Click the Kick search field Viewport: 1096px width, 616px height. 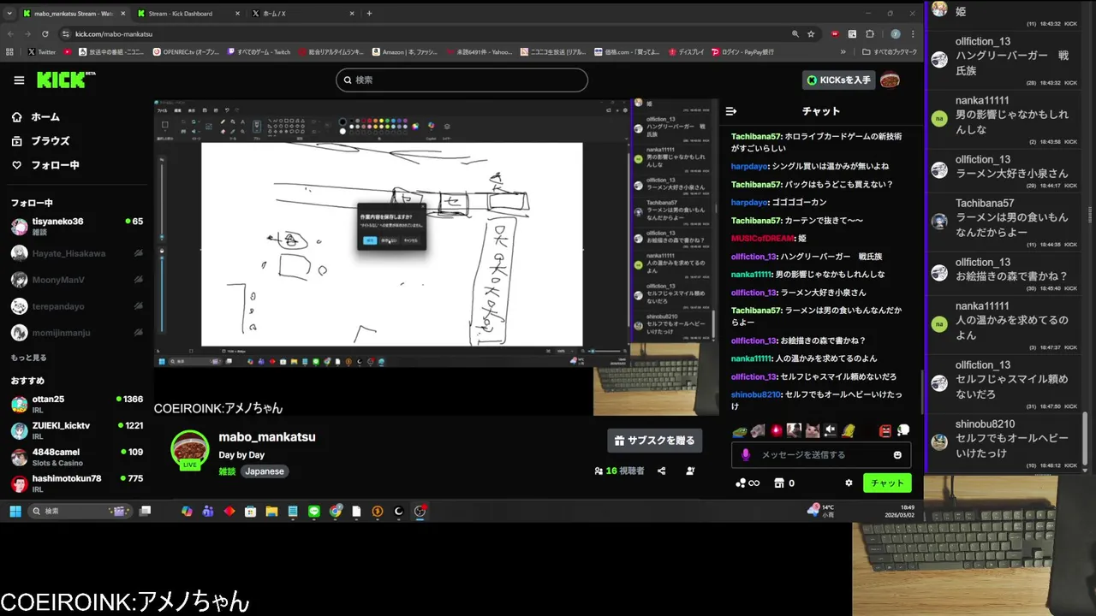[x=462, y=80]
